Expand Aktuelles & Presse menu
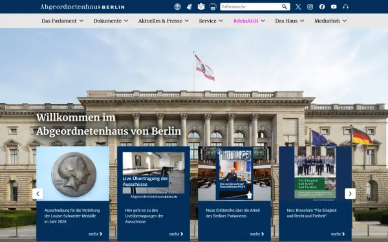This screenshot has height=242, width=388. click(164, 21)
